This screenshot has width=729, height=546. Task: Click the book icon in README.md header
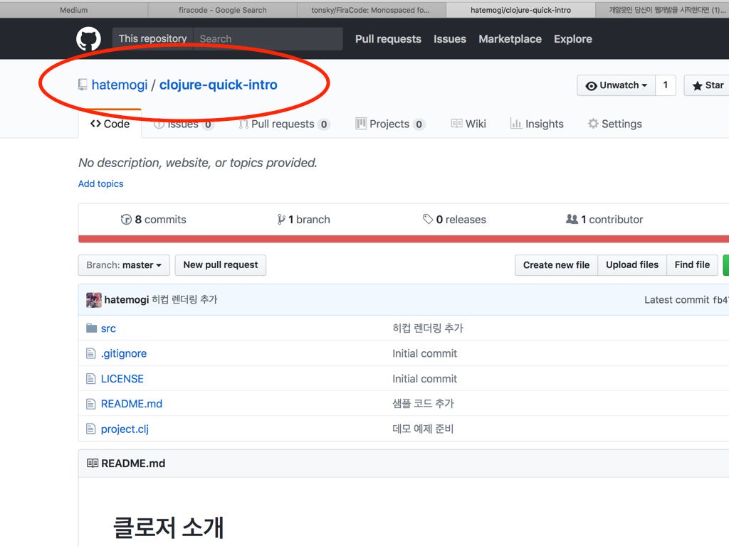(93, 463)
